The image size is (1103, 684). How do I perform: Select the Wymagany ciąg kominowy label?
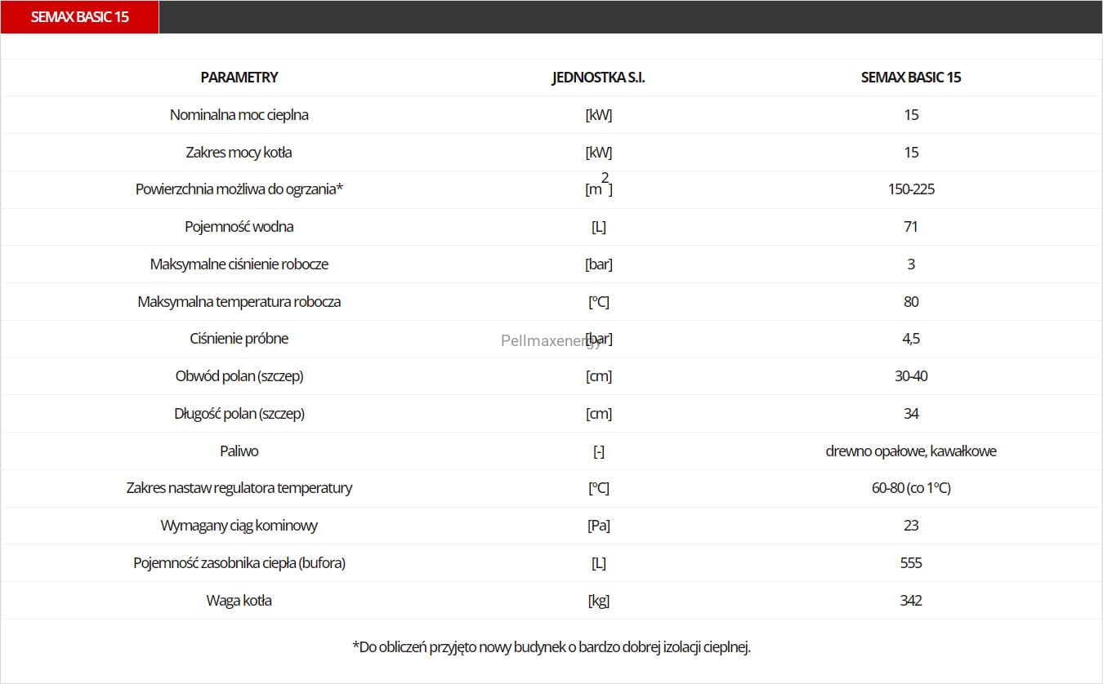(239, 526)
